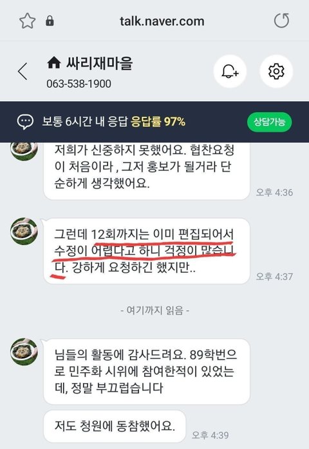Open the 싸리재마을 store title
The image size is (309, 449).
coord(100,63)
